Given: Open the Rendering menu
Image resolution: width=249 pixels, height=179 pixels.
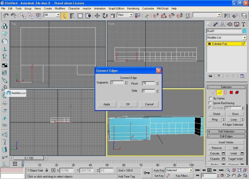Looking at the screenshot, I should pyautogui.click(x=133, y=8).
